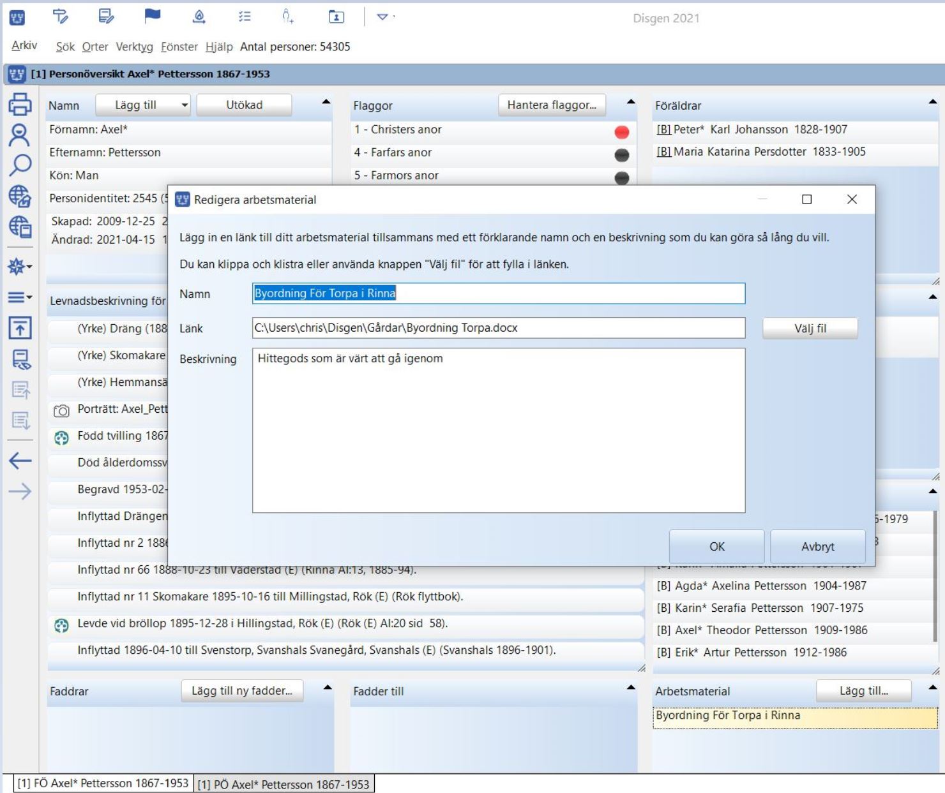Screen dimensions: 945x793
Task: Click the printer icon in left sidebar
Action: pyautogui.click(x=20, y=104)
